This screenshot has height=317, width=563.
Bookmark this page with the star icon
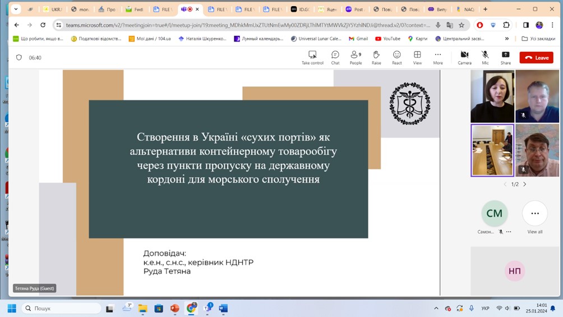point(462,25)
